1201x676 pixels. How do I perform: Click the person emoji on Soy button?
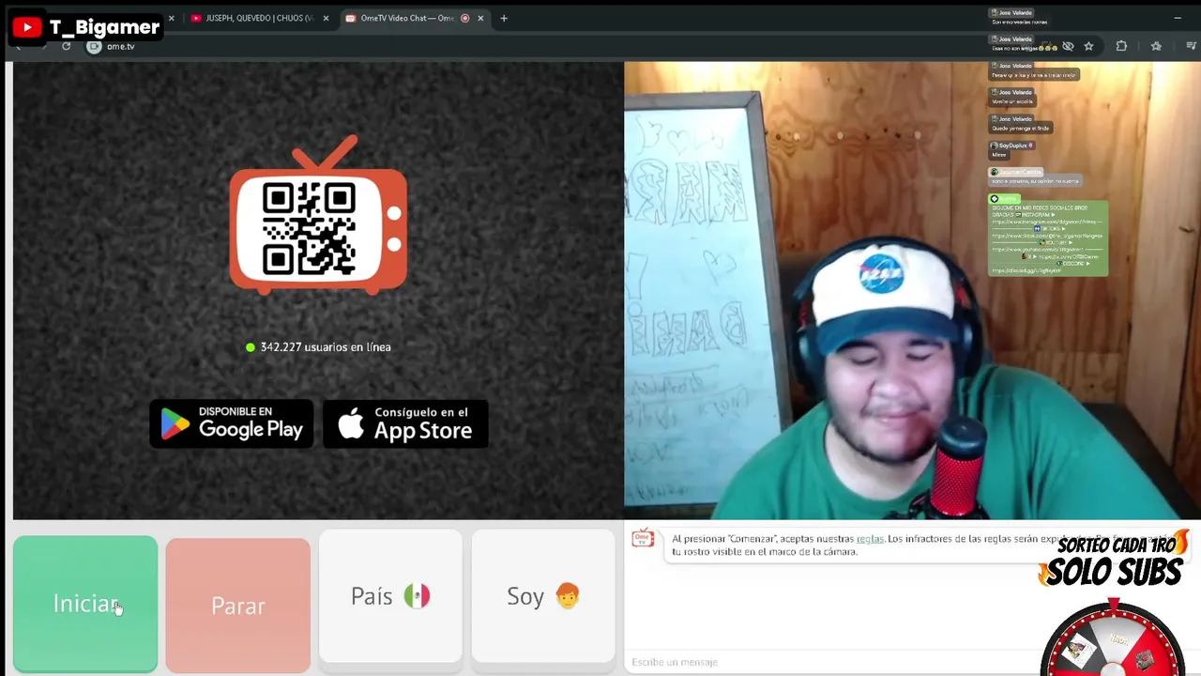coord(568,595)
